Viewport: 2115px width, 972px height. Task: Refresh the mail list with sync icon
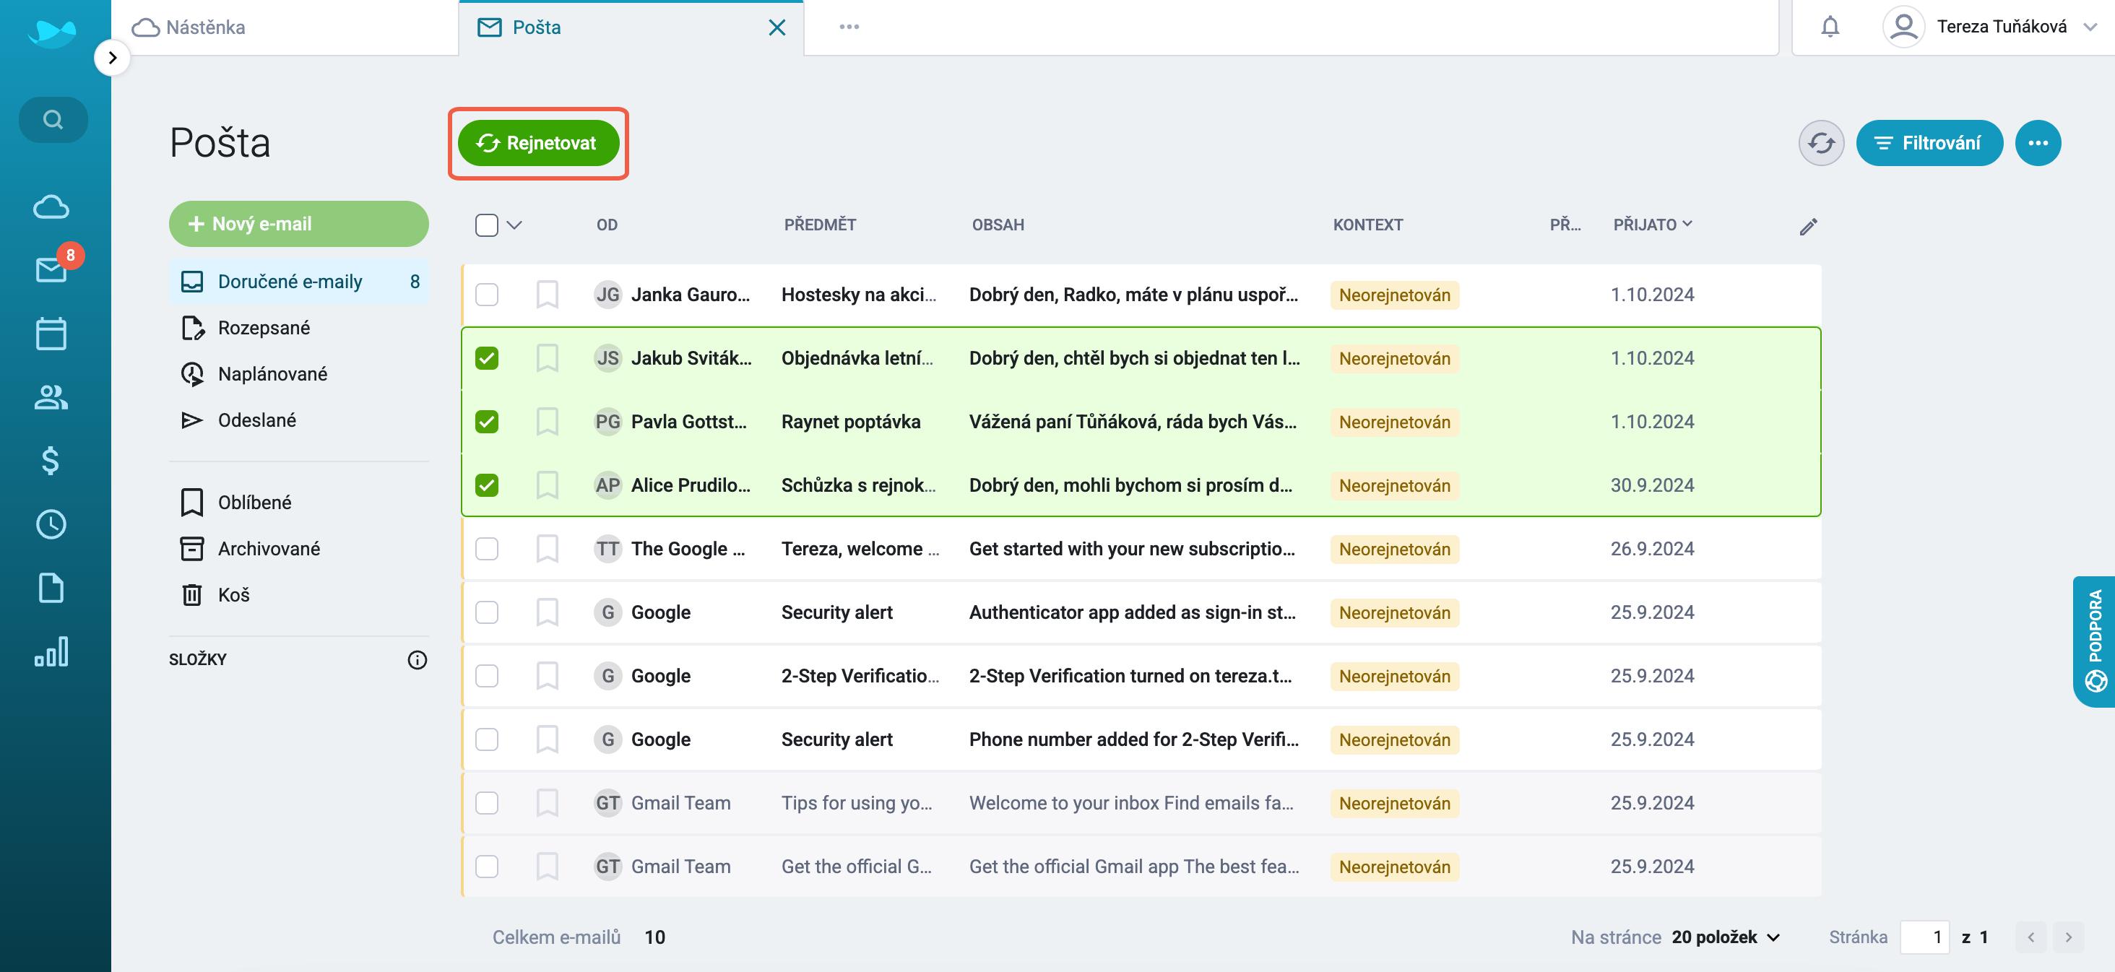click(1821, 143)
